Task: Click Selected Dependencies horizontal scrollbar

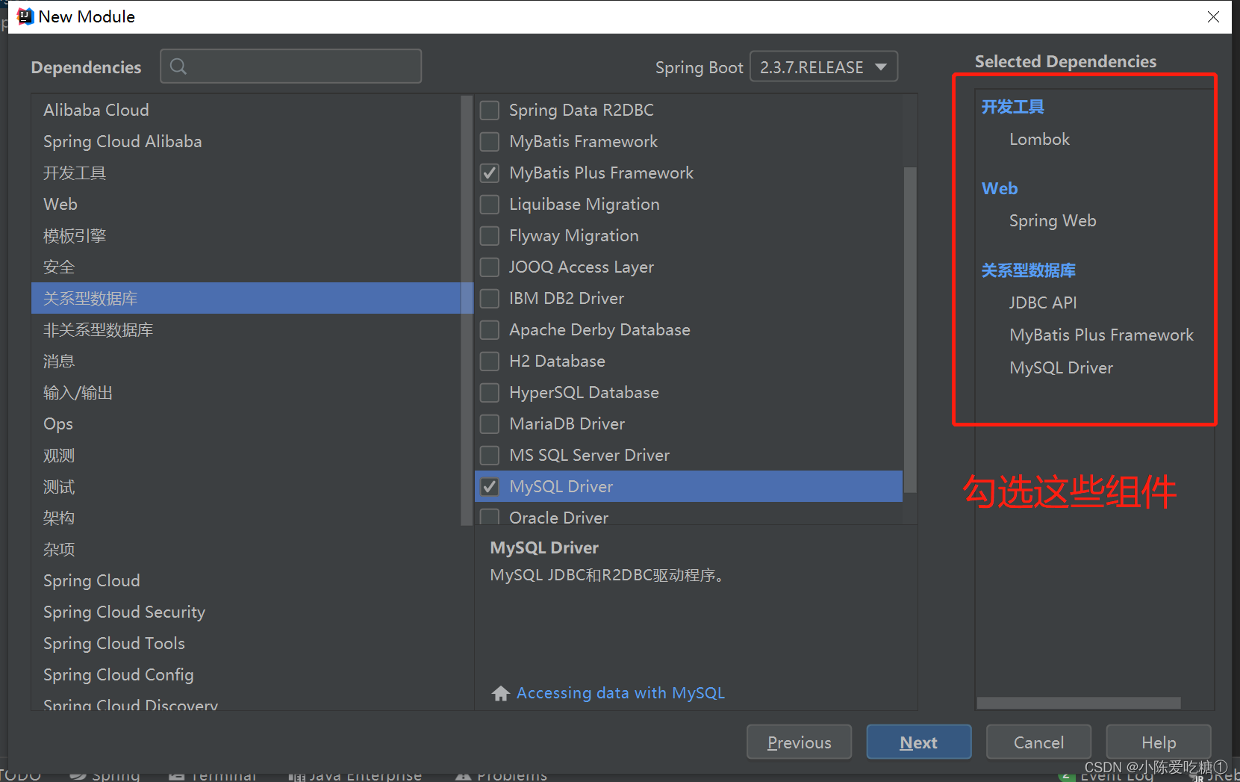Action: point(1079,703)
